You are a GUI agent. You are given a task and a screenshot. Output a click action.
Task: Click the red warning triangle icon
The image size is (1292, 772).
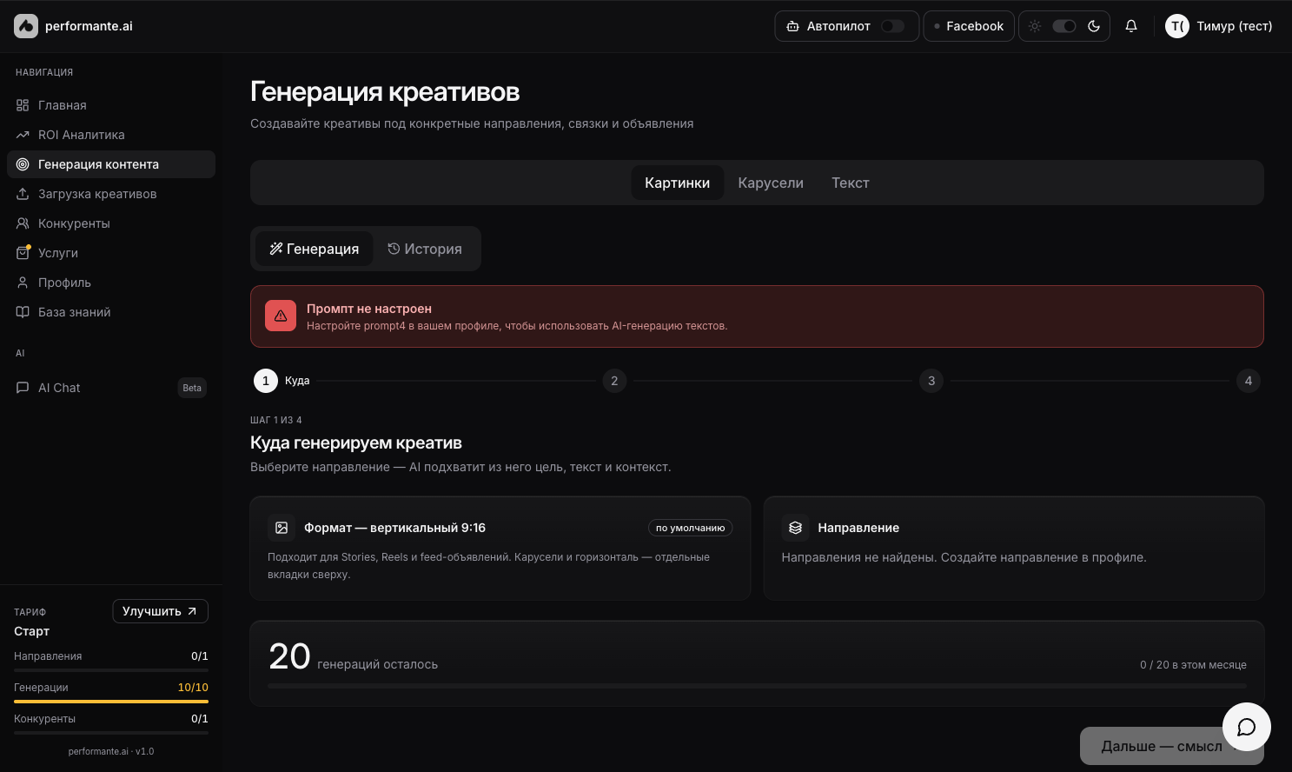(x=281, y=316)
